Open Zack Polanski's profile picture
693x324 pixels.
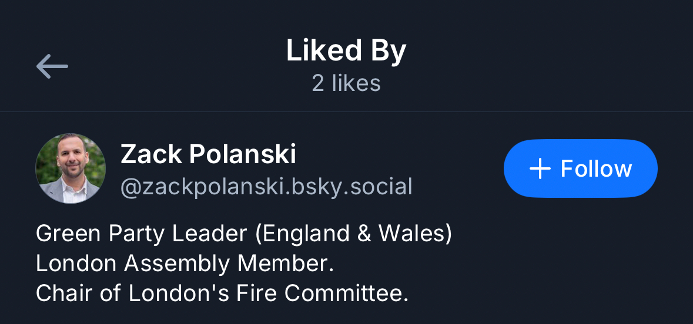pyautogui.click(x=71, y=168)
